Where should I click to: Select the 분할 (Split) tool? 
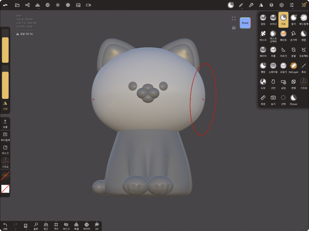click(x=294, y=52)
